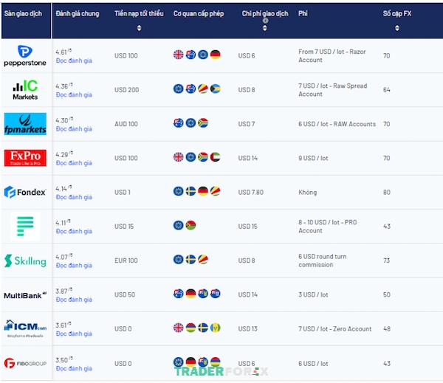Select the USD 50 minimum deposit cell
Viewport: 443px width, 383px height.
pos(125,294)
